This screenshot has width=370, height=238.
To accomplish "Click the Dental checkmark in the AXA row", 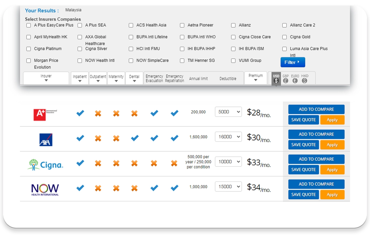I will pos(135,138).
